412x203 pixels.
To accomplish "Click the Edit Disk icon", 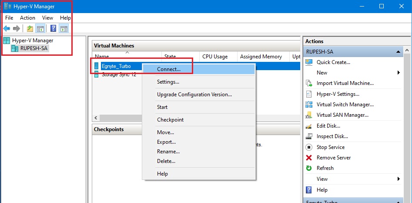I will [x=309, y=126].
